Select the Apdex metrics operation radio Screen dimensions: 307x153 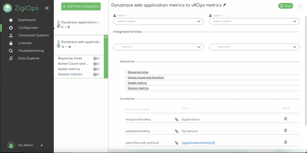point(126,83)
